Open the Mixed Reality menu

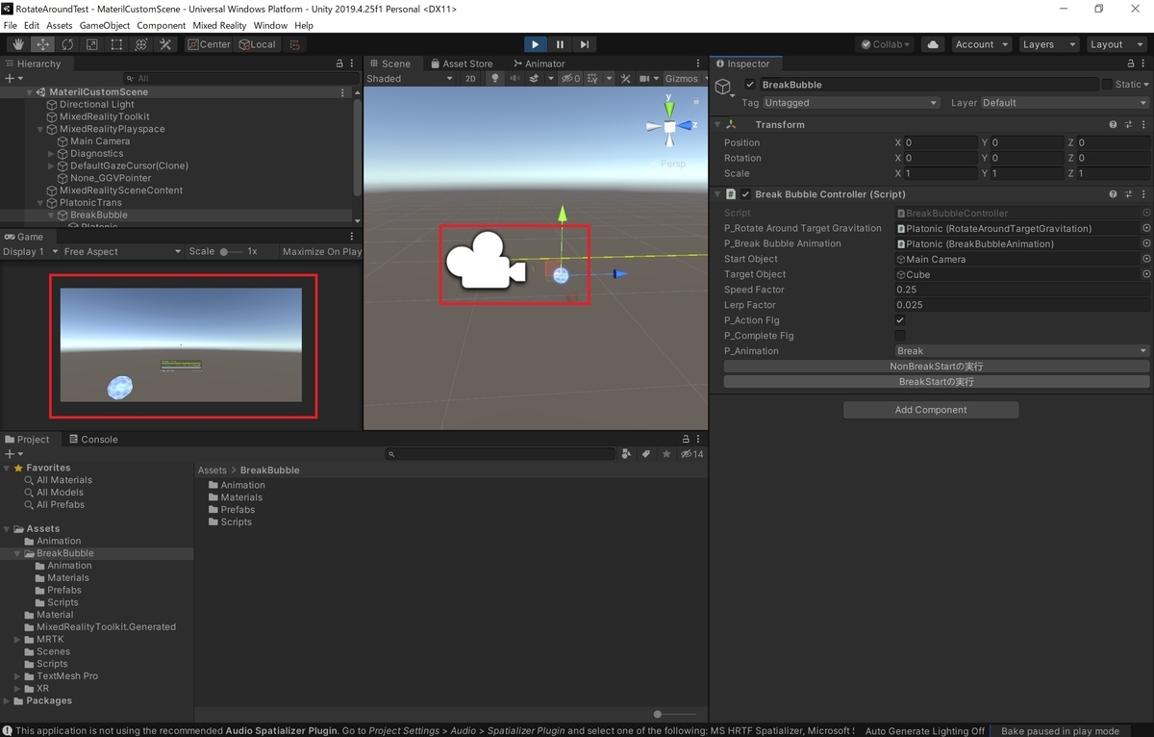tap(219, 25)
